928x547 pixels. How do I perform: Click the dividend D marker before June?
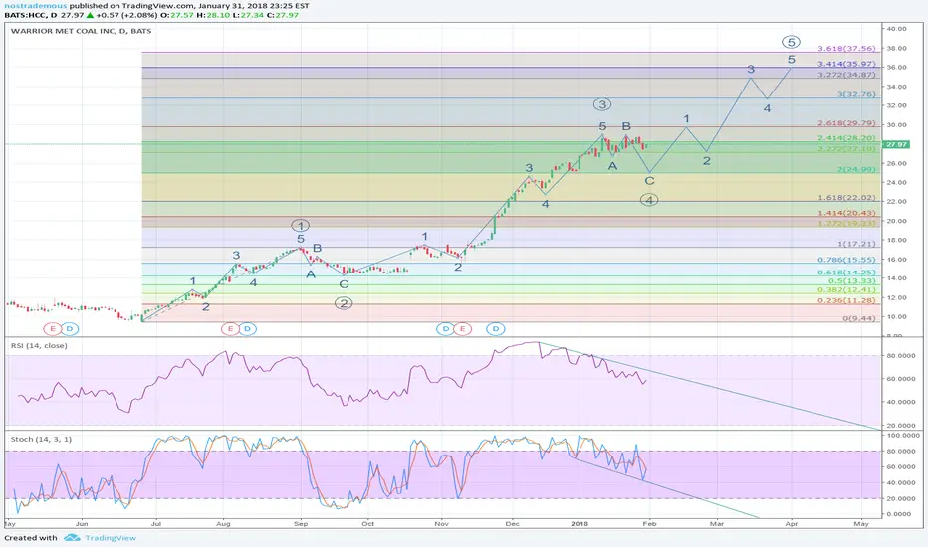[x=70, y=329]
